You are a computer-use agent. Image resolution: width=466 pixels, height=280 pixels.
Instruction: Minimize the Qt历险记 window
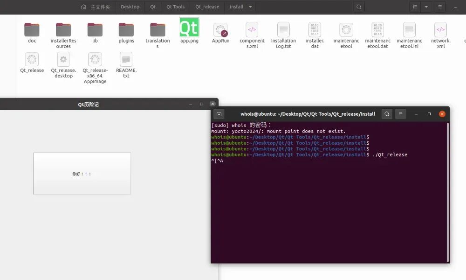point(191,104)
